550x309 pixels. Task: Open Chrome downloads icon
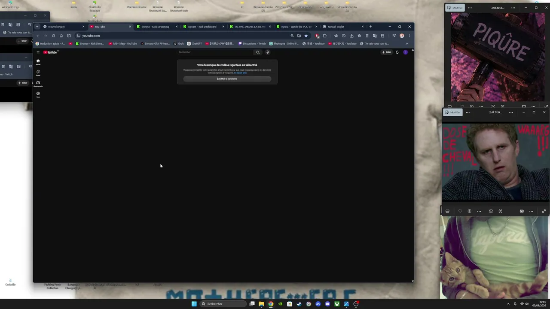pos(351,36)
